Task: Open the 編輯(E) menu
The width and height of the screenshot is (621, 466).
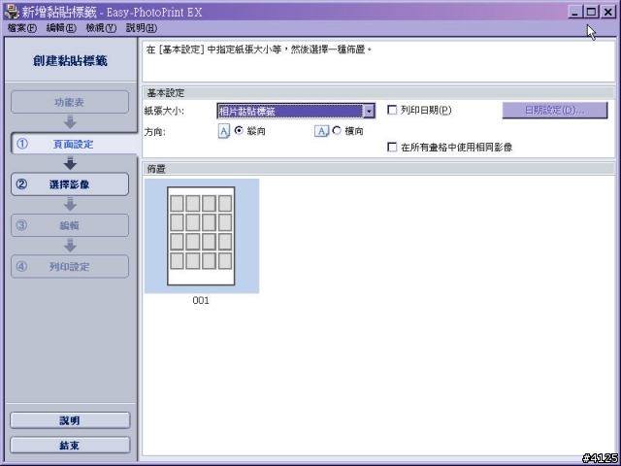Action: pyautogui.click(x=61, y=28)
